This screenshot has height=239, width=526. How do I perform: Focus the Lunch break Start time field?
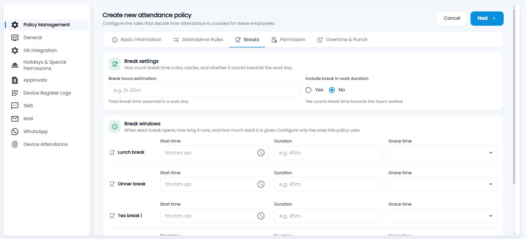pos(215,153)
